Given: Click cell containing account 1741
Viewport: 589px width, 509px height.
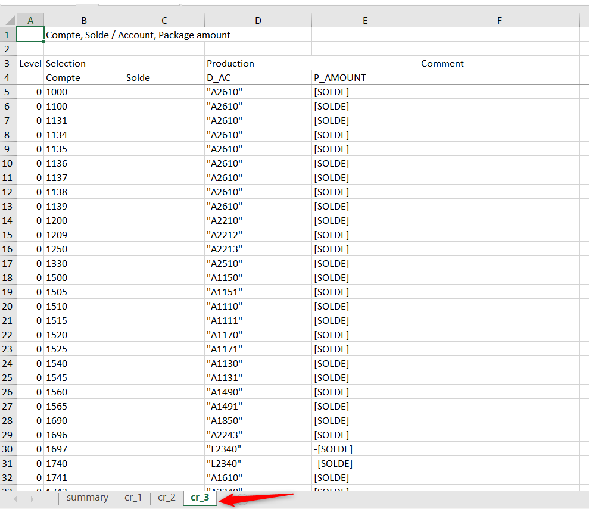Looking at the screenshot, I should (x=84, y=477).
